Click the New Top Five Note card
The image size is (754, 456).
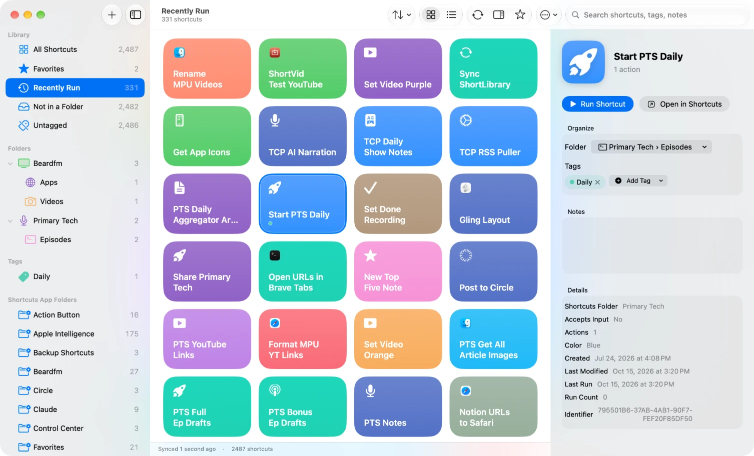point(398,271)
